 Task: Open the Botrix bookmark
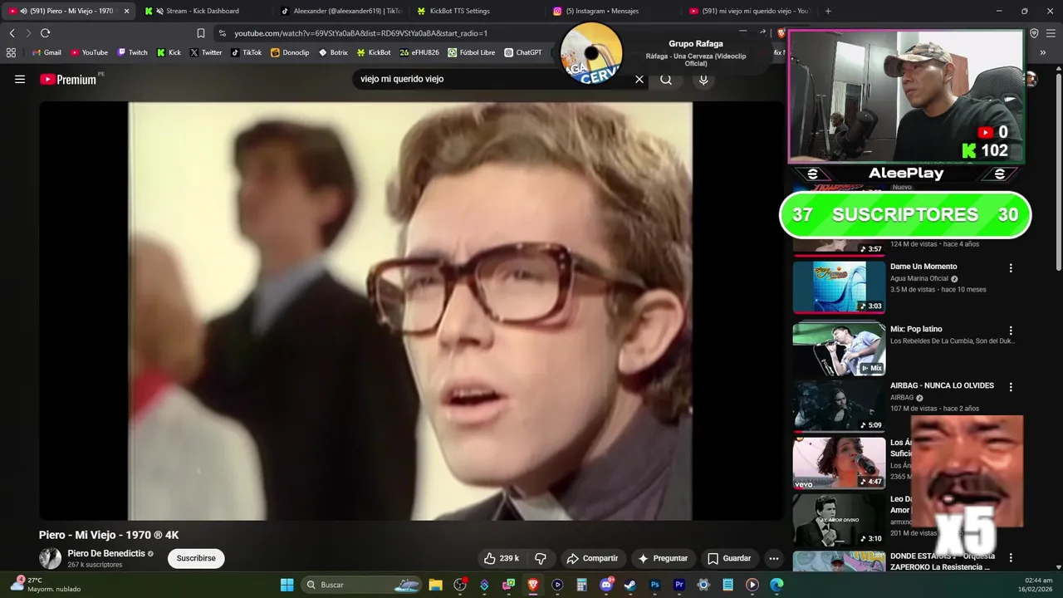[333, 52]
